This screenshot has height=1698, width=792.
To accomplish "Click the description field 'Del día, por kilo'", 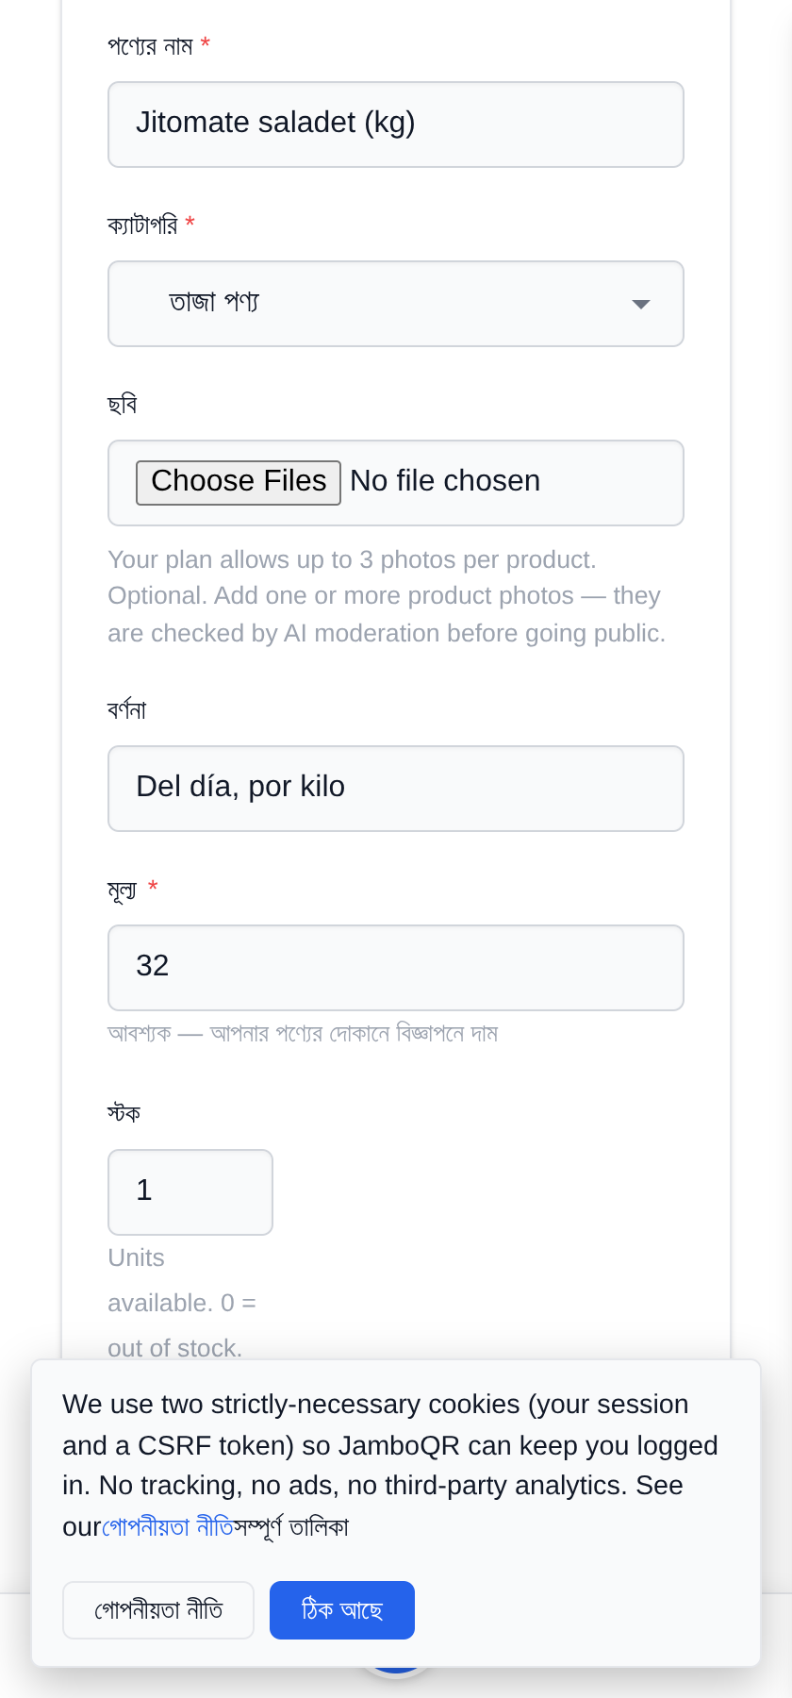I will 396,789.
